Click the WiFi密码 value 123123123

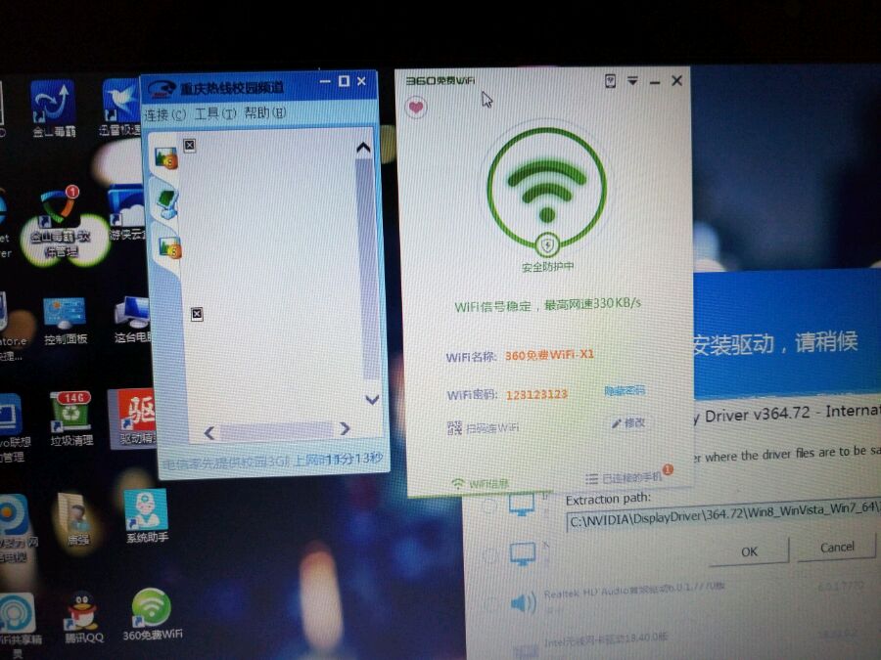pyautogui.click(x=536, y=395)
